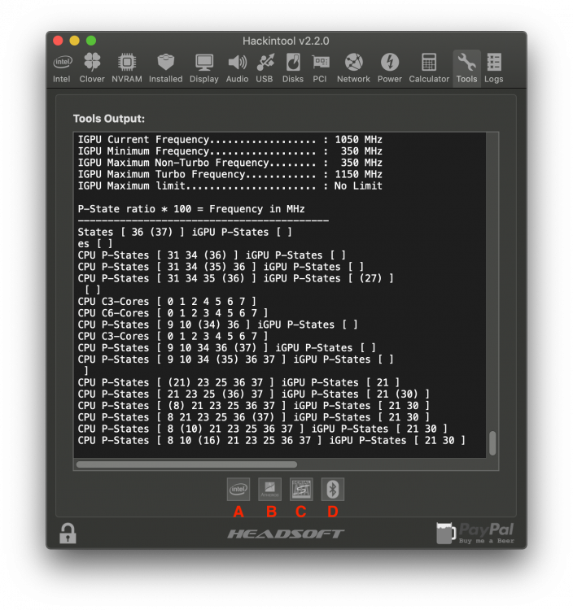Select the Disks section
The height and width of the screenshot is (610, 573).
293,68
